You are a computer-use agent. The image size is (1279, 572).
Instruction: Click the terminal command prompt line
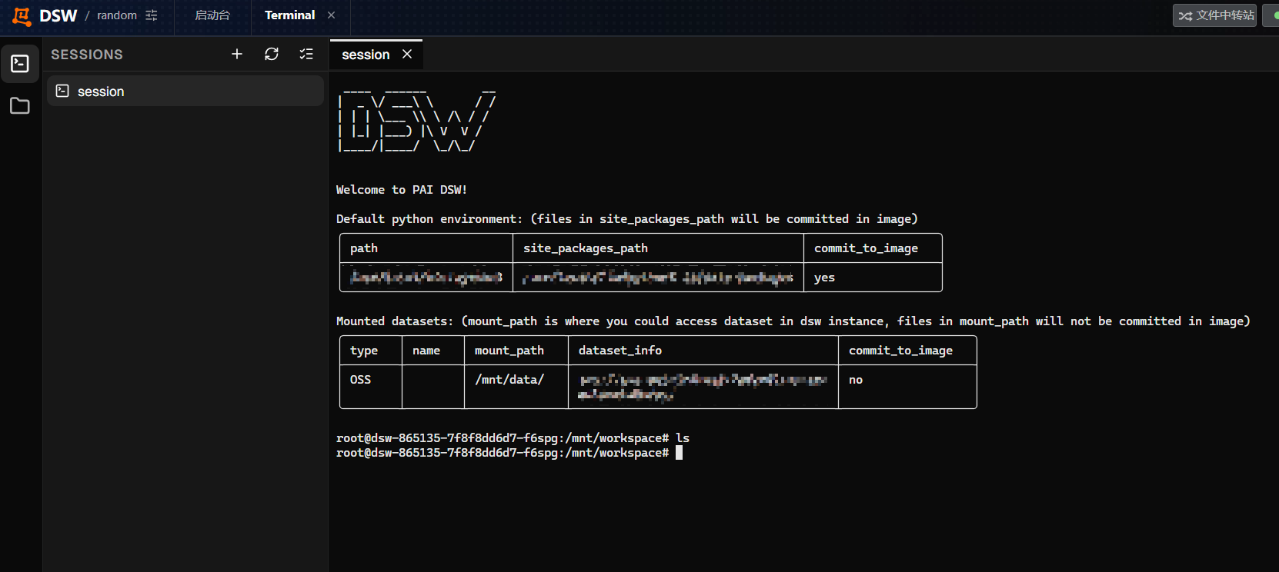click(x=509, y=453)
